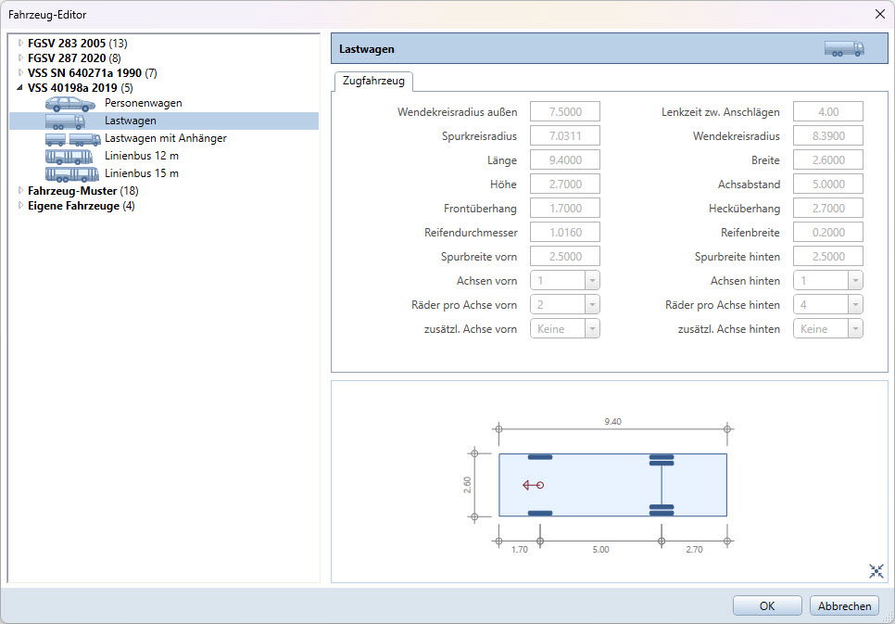Viewport: 895px width, 624px height.
Task: Click the Achsabstand field
Action: (828, 184)
